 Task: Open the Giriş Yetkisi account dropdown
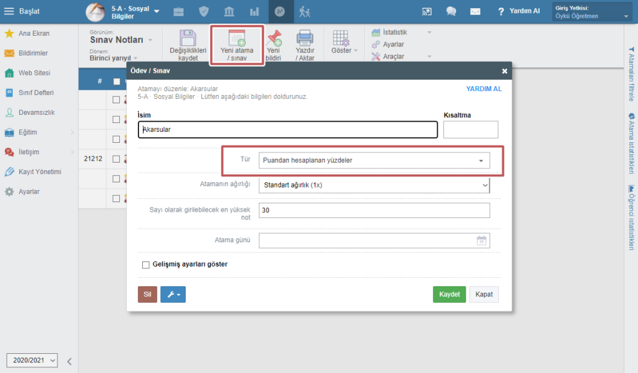592,12
